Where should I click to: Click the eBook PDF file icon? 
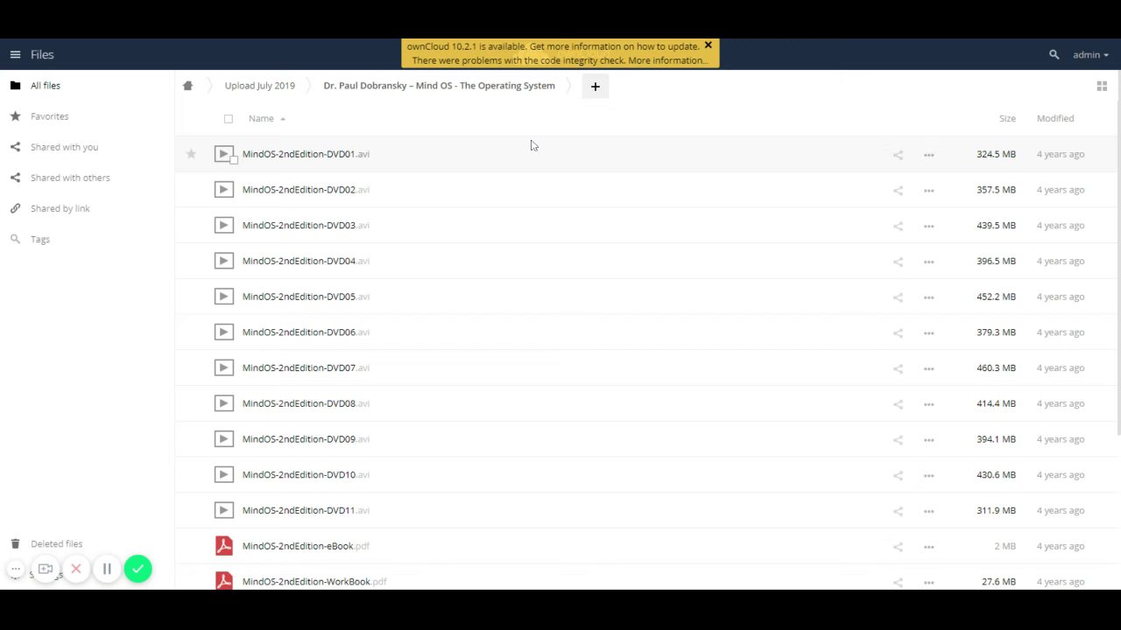[224, 546]
